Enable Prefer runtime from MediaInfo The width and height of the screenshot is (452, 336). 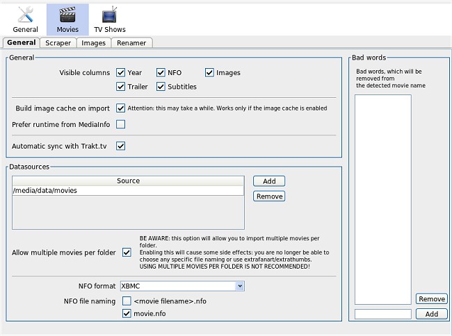click(121, 124)
